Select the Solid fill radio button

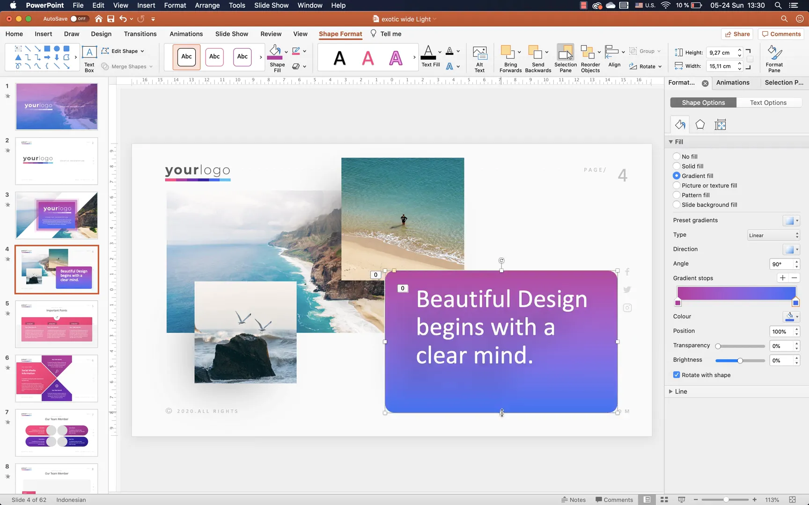676,166
